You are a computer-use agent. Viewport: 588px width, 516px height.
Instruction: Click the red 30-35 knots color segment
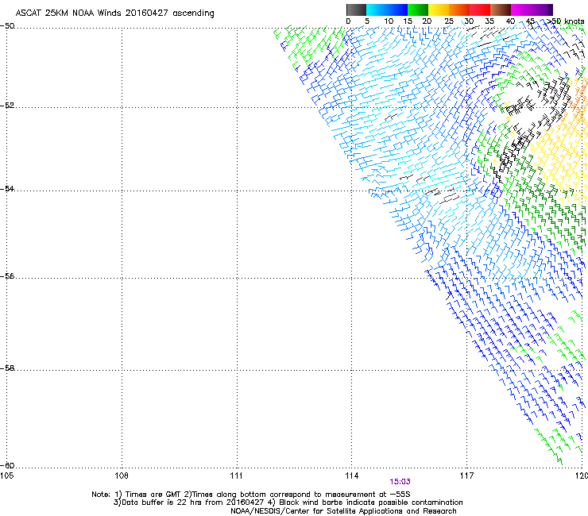coord(480,10)
